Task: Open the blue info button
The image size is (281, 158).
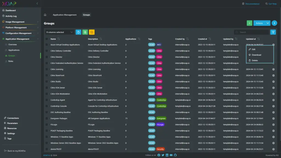Action: (274, 23)
